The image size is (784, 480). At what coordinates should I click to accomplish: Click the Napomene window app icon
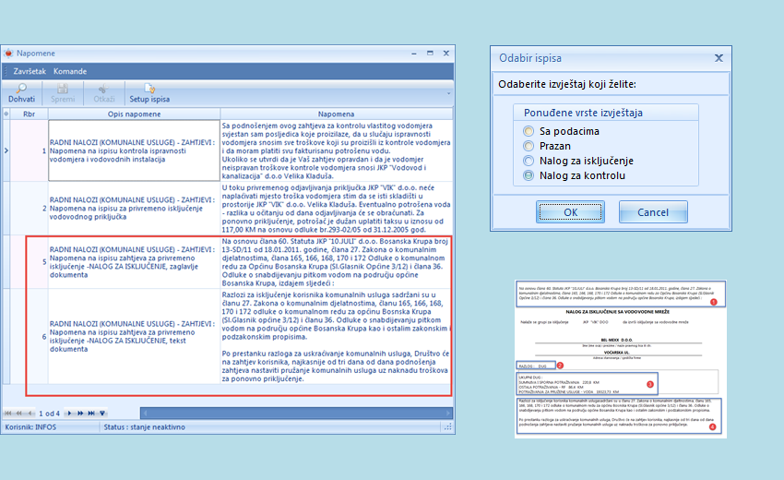click(8, 53)
